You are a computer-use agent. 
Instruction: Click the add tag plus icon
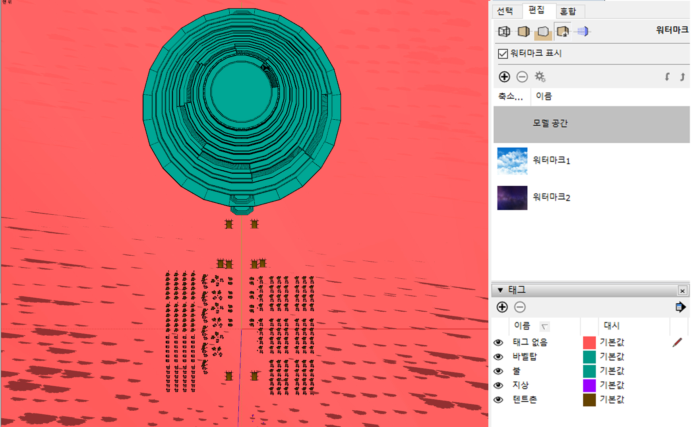pos(502,307)
